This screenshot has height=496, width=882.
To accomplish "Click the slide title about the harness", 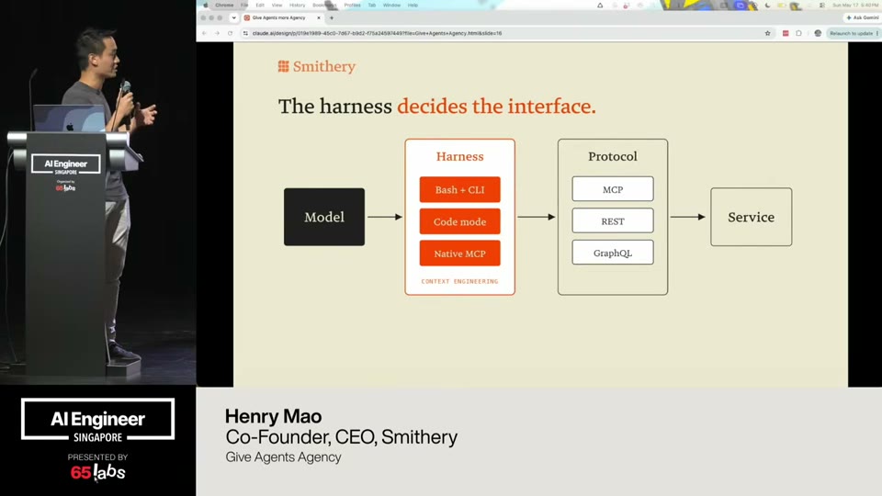I will click(437, 107).
